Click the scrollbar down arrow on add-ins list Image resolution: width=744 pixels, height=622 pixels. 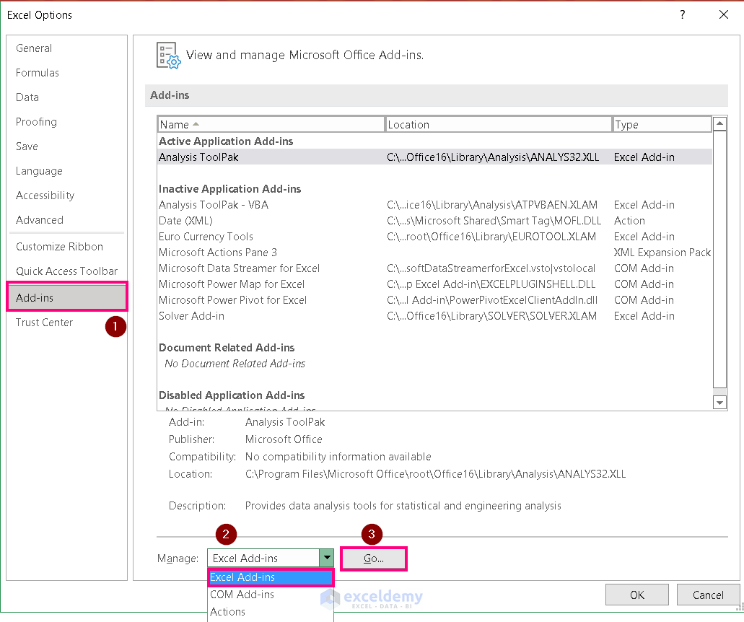(x=719, y=402)
